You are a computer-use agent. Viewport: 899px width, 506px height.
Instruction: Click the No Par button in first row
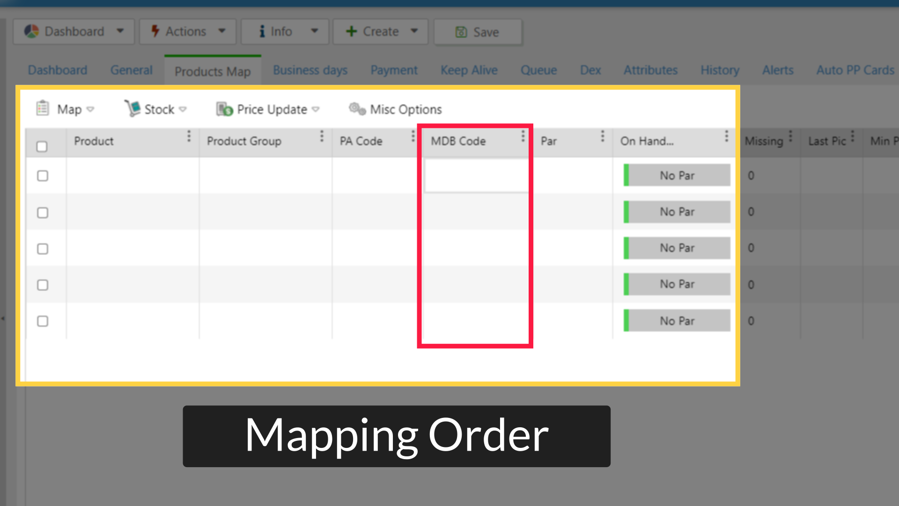[677, 175]
